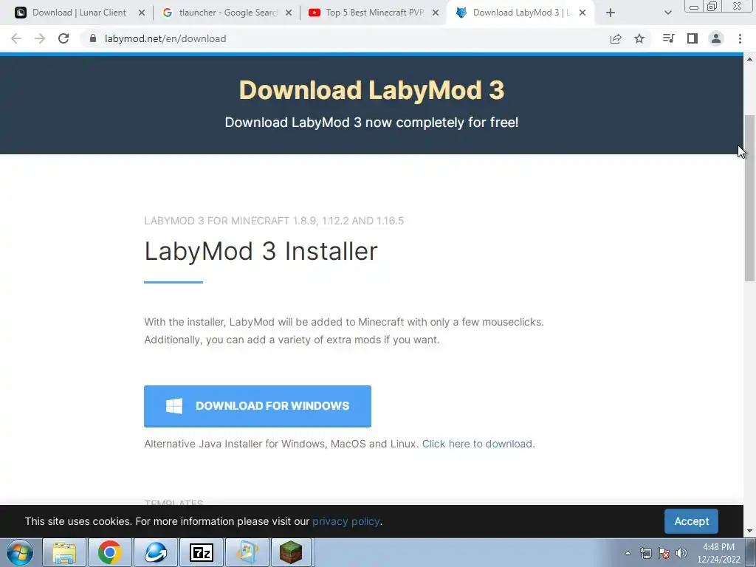This screenshot has width=756, height=567.
Task: Select the Download LabyMod 3 tab
Action: 521,13
